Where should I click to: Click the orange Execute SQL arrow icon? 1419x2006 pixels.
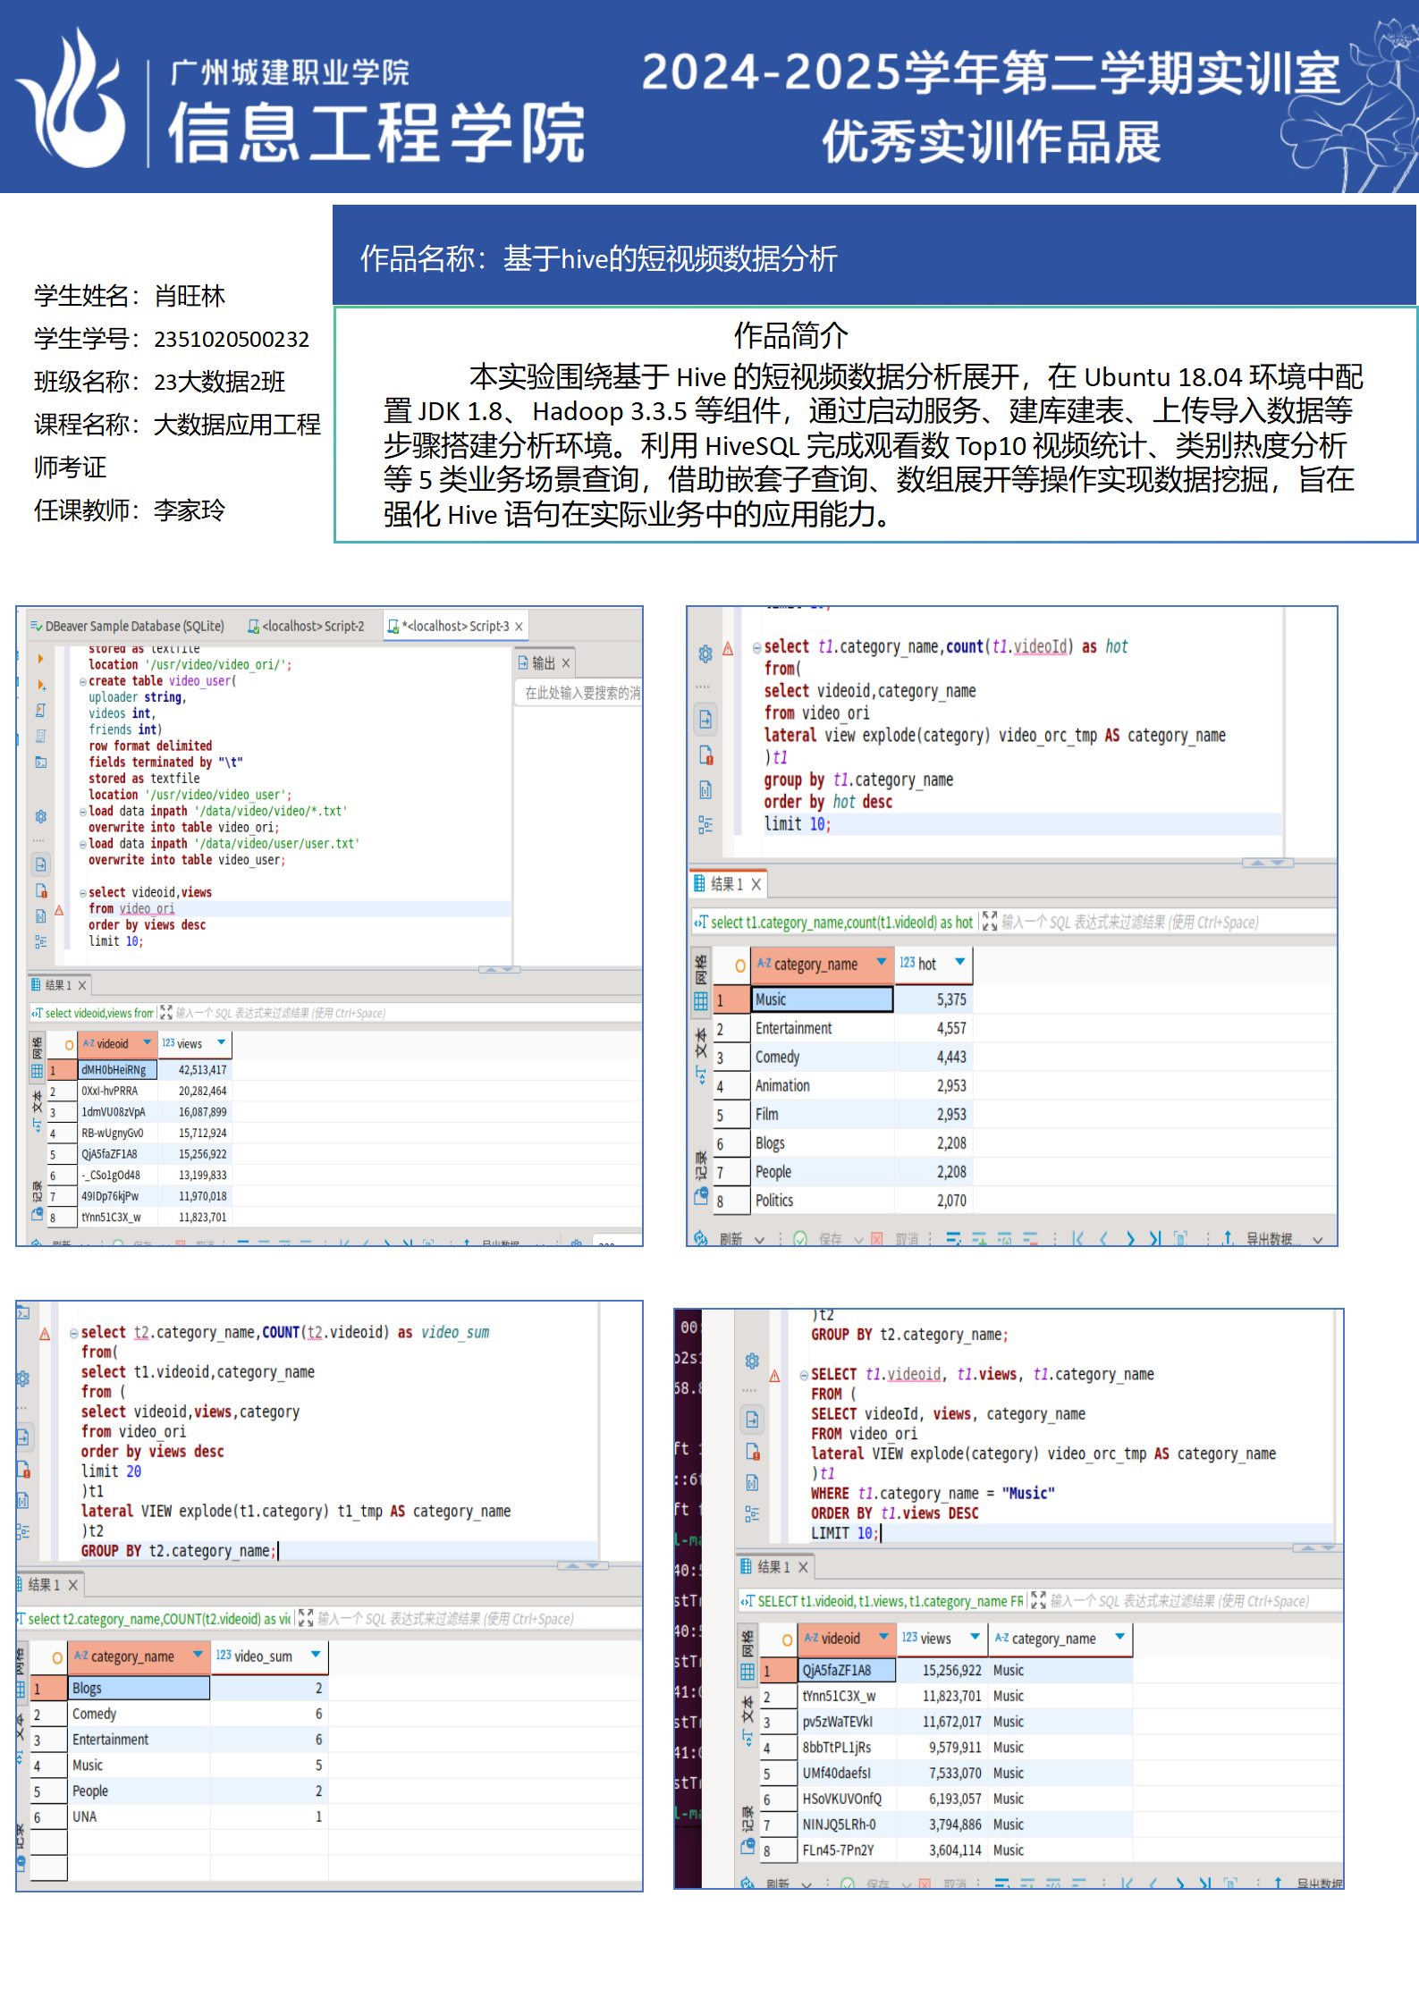coord(40,659)
